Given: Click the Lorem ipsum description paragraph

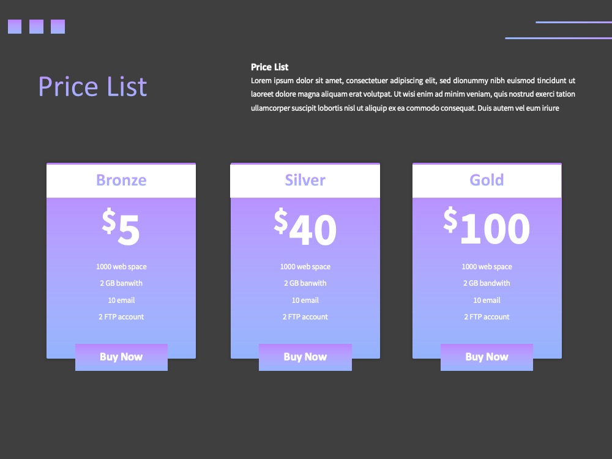Looking at the screenshot, I should pos(413,94).
